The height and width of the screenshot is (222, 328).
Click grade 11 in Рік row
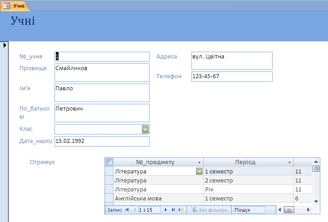click(303, 189)
